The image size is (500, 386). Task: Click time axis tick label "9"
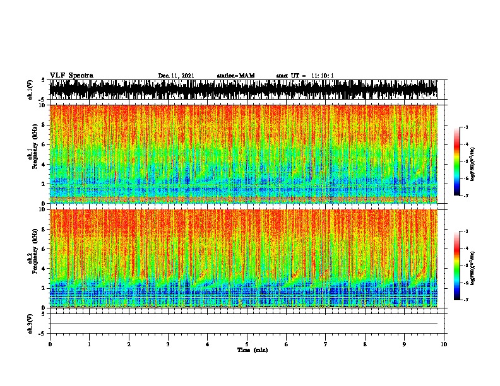[404, 344]
